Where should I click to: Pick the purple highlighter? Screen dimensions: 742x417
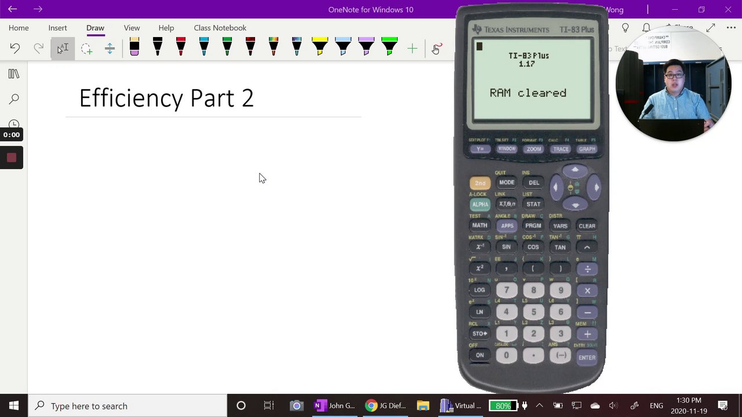pyautogui.click(x=366, y=47)
